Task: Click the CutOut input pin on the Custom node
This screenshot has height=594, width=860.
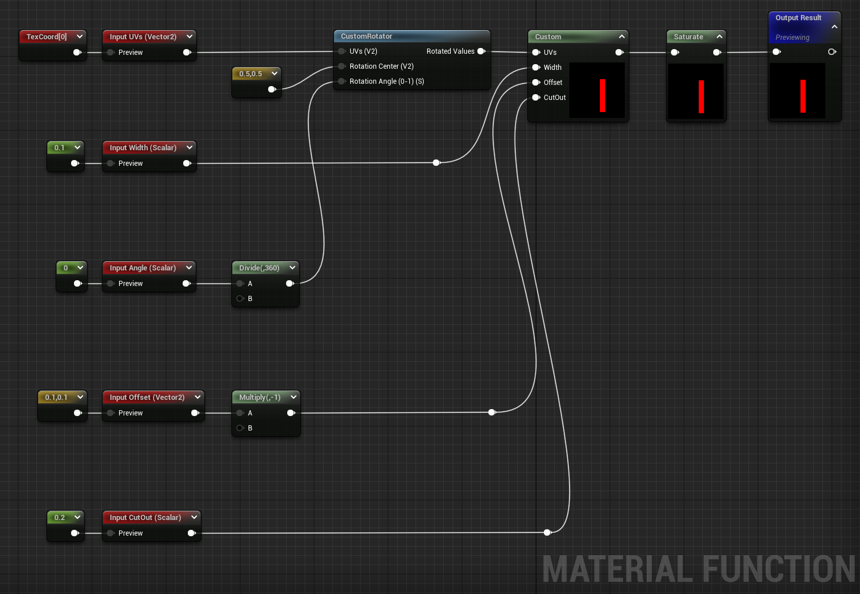Action: tap(537, 97)
